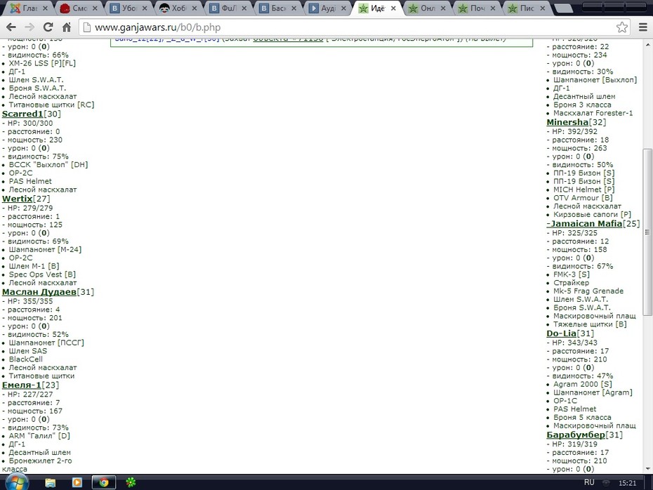The height and width of the screenshot is (490, 653).
Task: Select the text XM-26 LSS [P][FL]
Action: coord(42,63)
